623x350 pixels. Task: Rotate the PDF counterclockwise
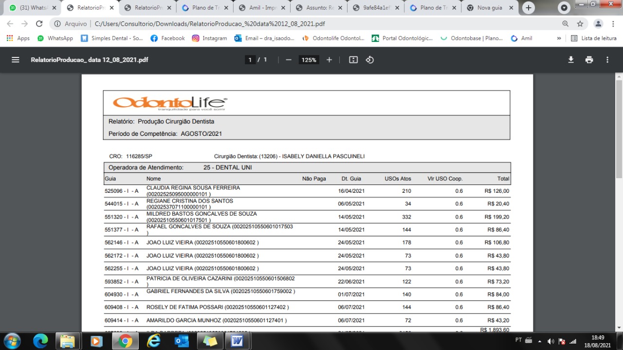point(369,60)
